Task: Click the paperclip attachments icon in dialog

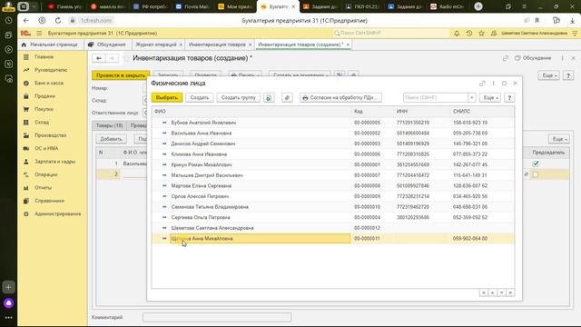Action: tap(287, 98)
